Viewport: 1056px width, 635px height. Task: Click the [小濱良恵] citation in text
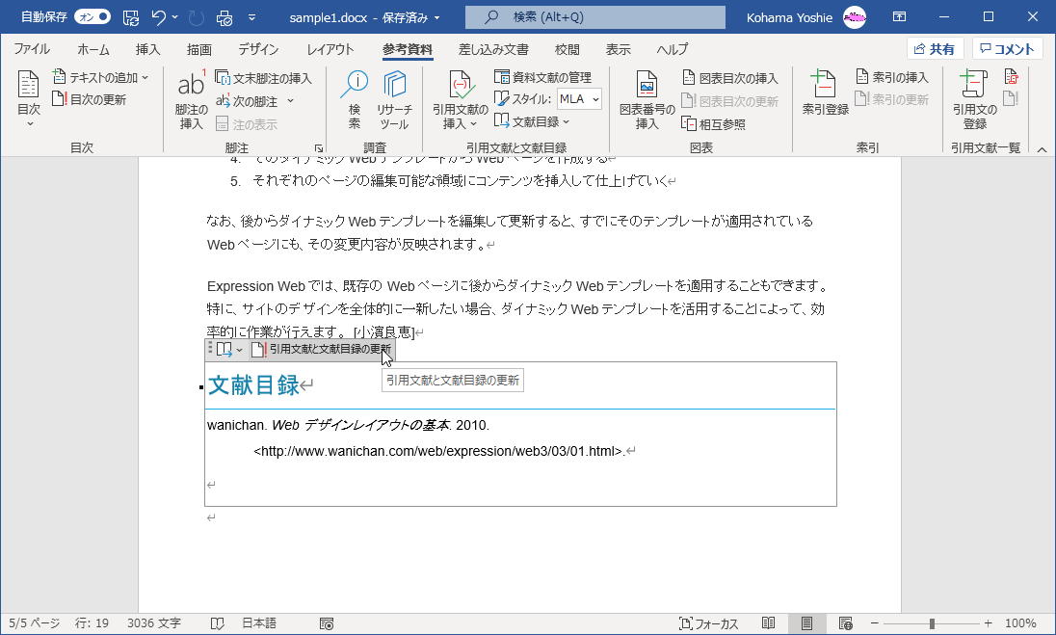(383, 332)
